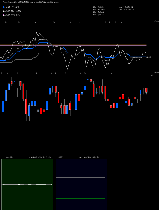Screen dimensions: 159x210
Task: Click the last red candlestick on the right
Action: coord(146,90)
